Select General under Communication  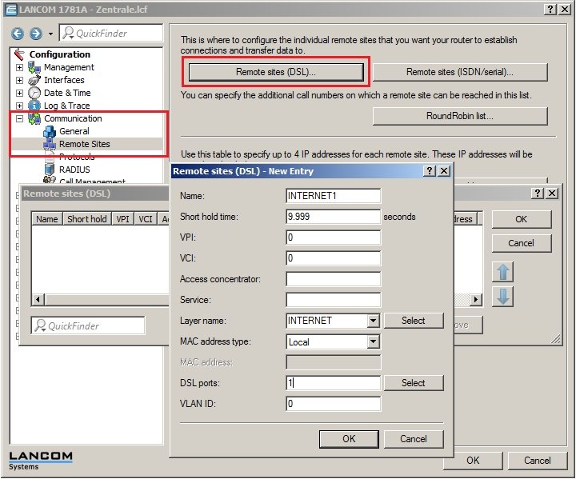tap(74, 131)
